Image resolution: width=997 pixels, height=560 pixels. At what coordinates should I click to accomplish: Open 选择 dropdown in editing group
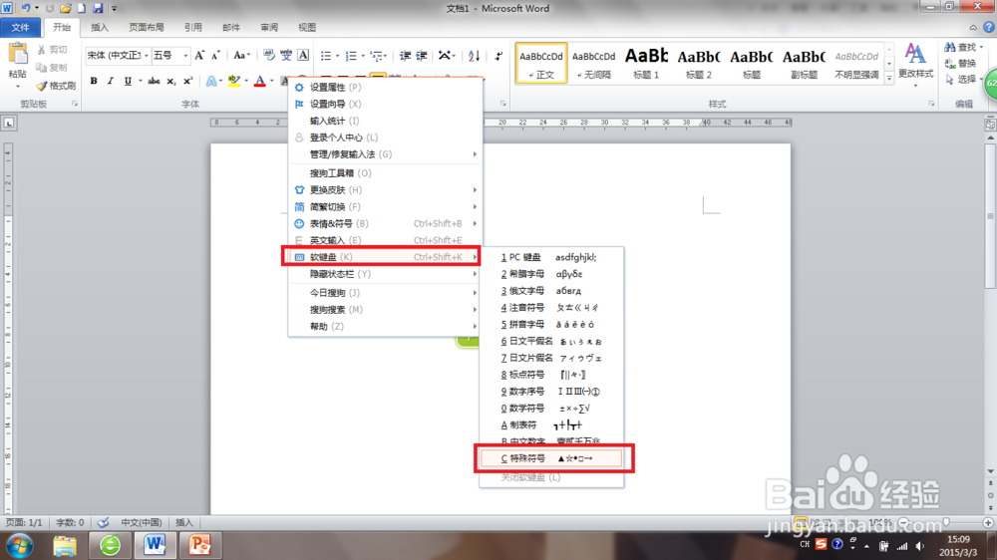[x=963, y=79]
